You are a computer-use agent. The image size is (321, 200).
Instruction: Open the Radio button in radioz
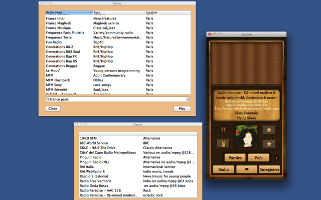223,169
